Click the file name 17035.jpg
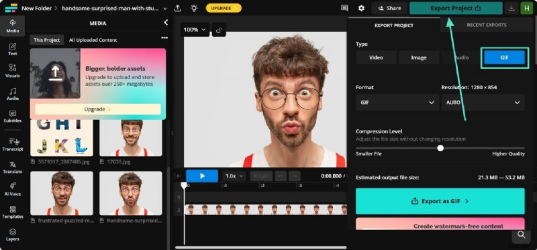Viewport: 537px width, 250px height. [118, 162]
